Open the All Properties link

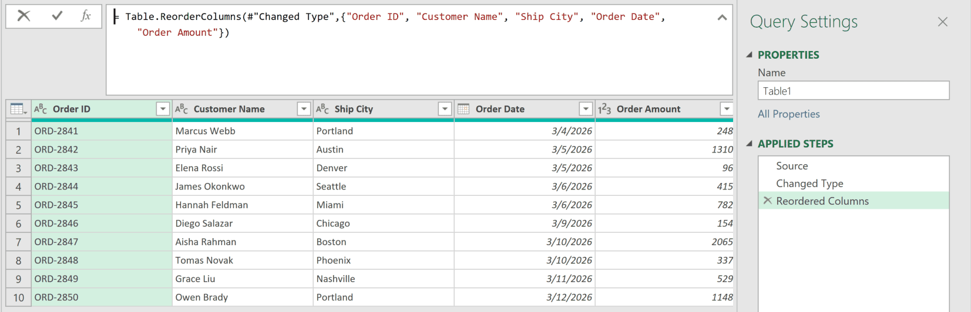789,114
